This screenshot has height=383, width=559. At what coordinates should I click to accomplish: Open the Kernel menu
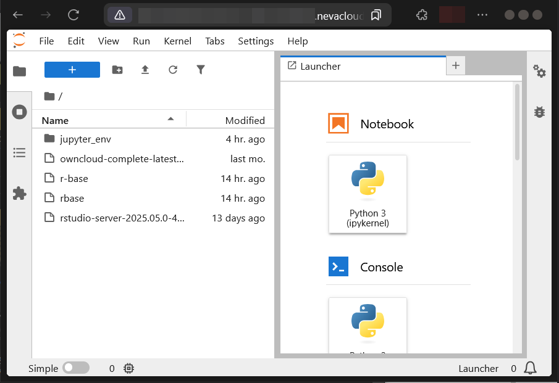coord(177,41)
